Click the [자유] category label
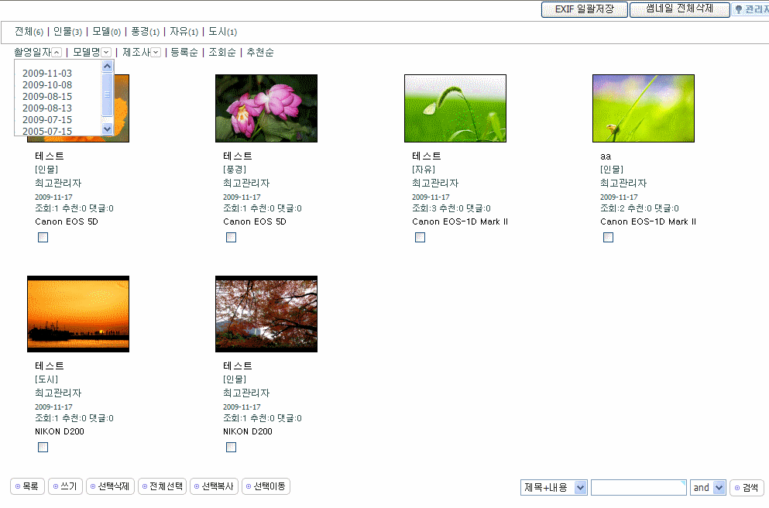Image resolution: width=769 pixels, height=508 pixels. 424,169
